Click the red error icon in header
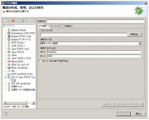Image resolution: width=149 pixels, height=120 pixels. 4,12
